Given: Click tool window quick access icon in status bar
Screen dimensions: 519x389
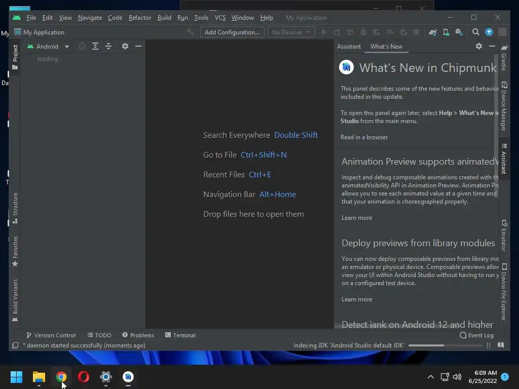Looking at the screenshot, I should pyautogui.click(x=15, y=345).
